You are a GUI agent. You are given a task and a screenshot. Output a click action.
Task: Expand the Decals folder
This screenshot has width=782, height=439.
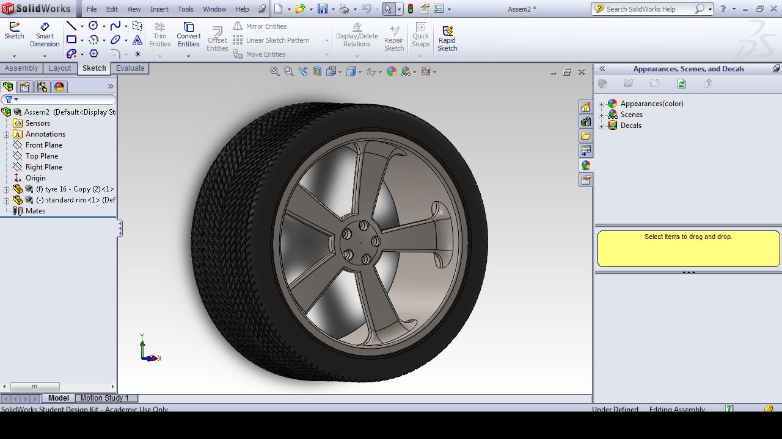[602, 126]
